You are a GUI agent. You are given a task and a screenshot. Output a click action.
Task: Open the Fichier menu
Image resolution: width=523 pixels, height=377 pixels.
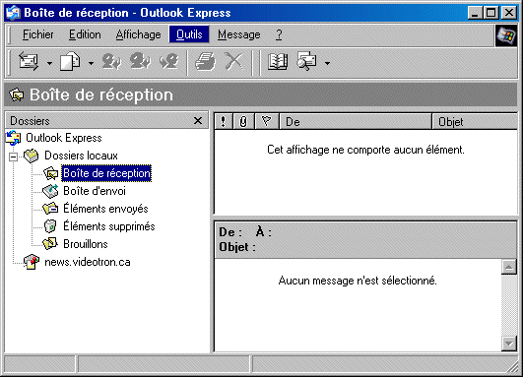[x=38, y=34]
